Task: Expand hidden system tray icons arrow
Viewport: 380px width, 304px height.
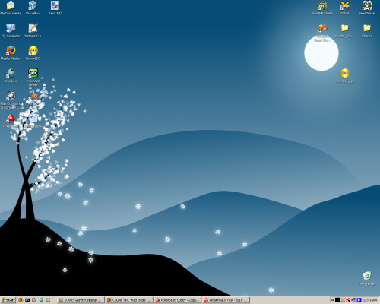Action: click(332, 300)
